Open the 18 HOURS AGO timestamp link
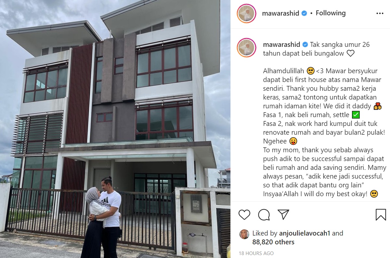 [x=256, y=253]
